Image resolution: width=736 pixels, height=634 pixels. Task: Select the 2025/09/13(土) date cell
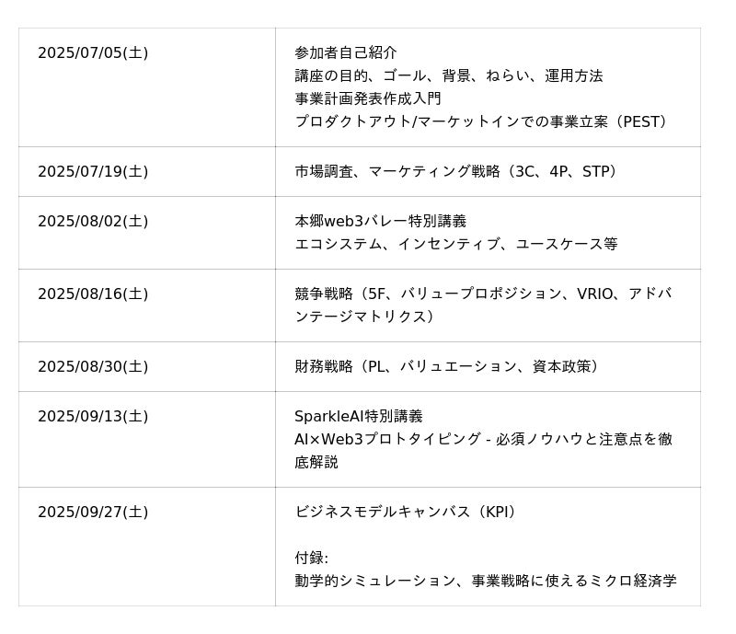(93, 417)
